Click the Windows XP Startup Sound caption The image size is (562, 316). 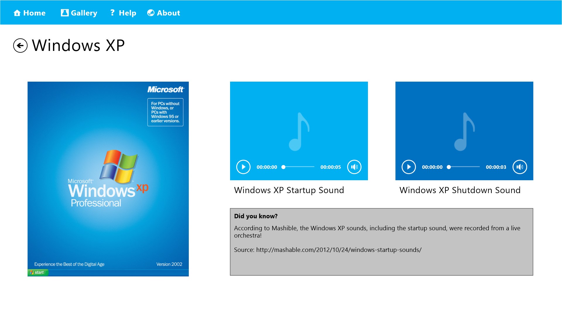(289, 190)
